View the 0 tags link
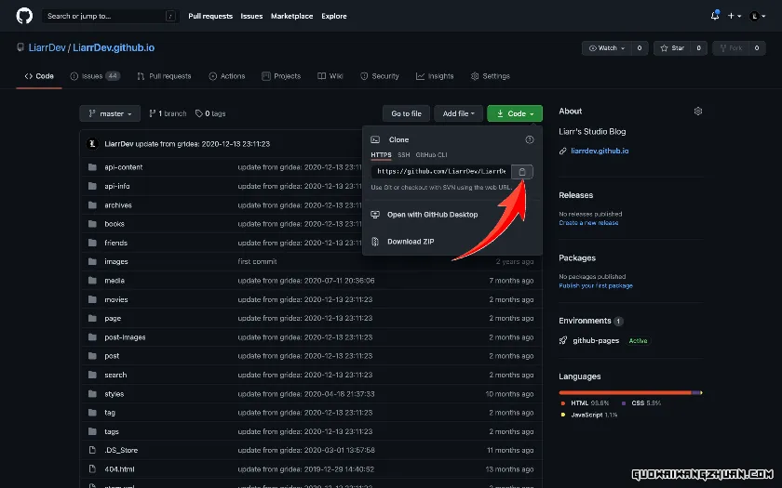Image resolution: width=782 pixels, height=488 pixels. [x=210, y=113]
